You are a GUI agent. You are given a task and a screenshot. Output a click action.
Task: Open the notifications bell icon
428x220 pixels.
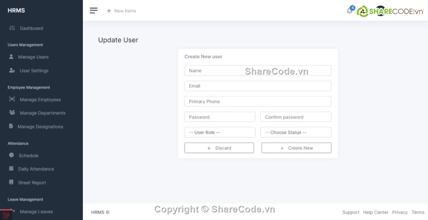[350, 11]
